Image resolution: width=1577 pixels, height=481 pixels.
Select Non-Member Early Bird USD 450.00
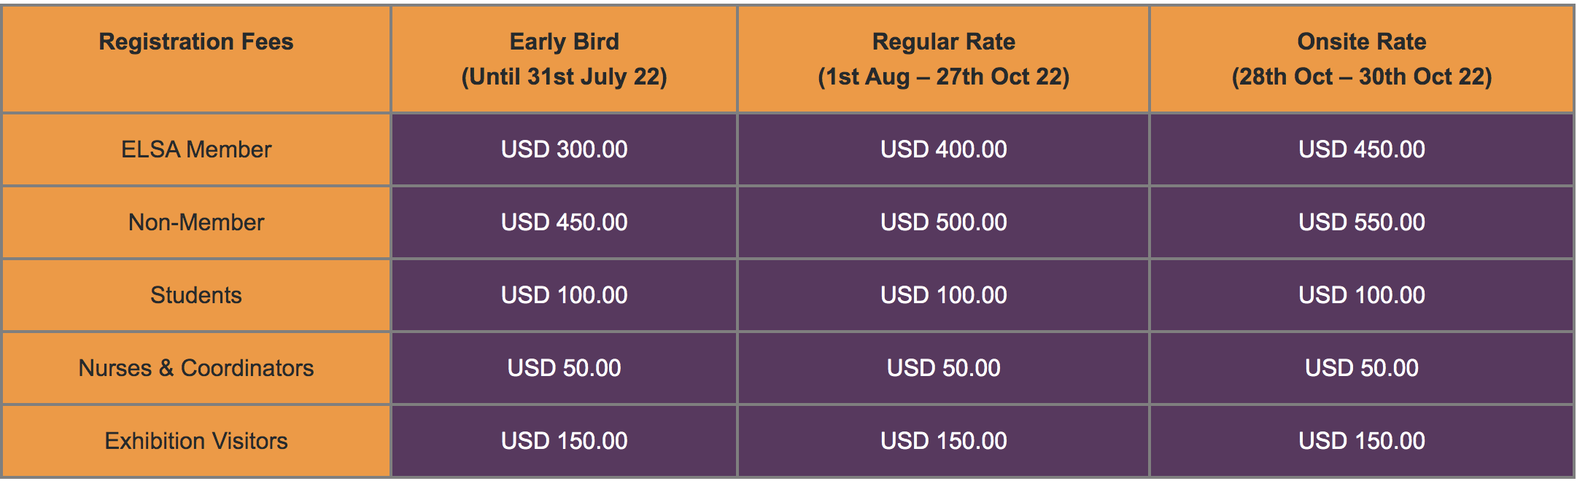564,222
